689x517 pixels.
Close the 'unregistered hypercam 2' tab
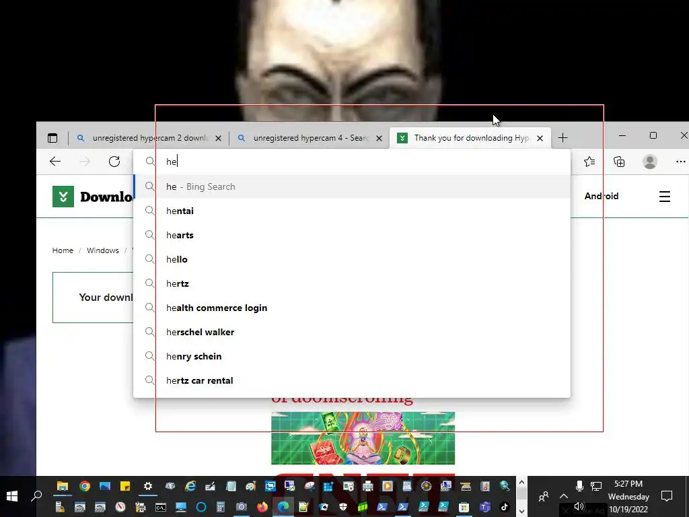click(x=219, y=138)
